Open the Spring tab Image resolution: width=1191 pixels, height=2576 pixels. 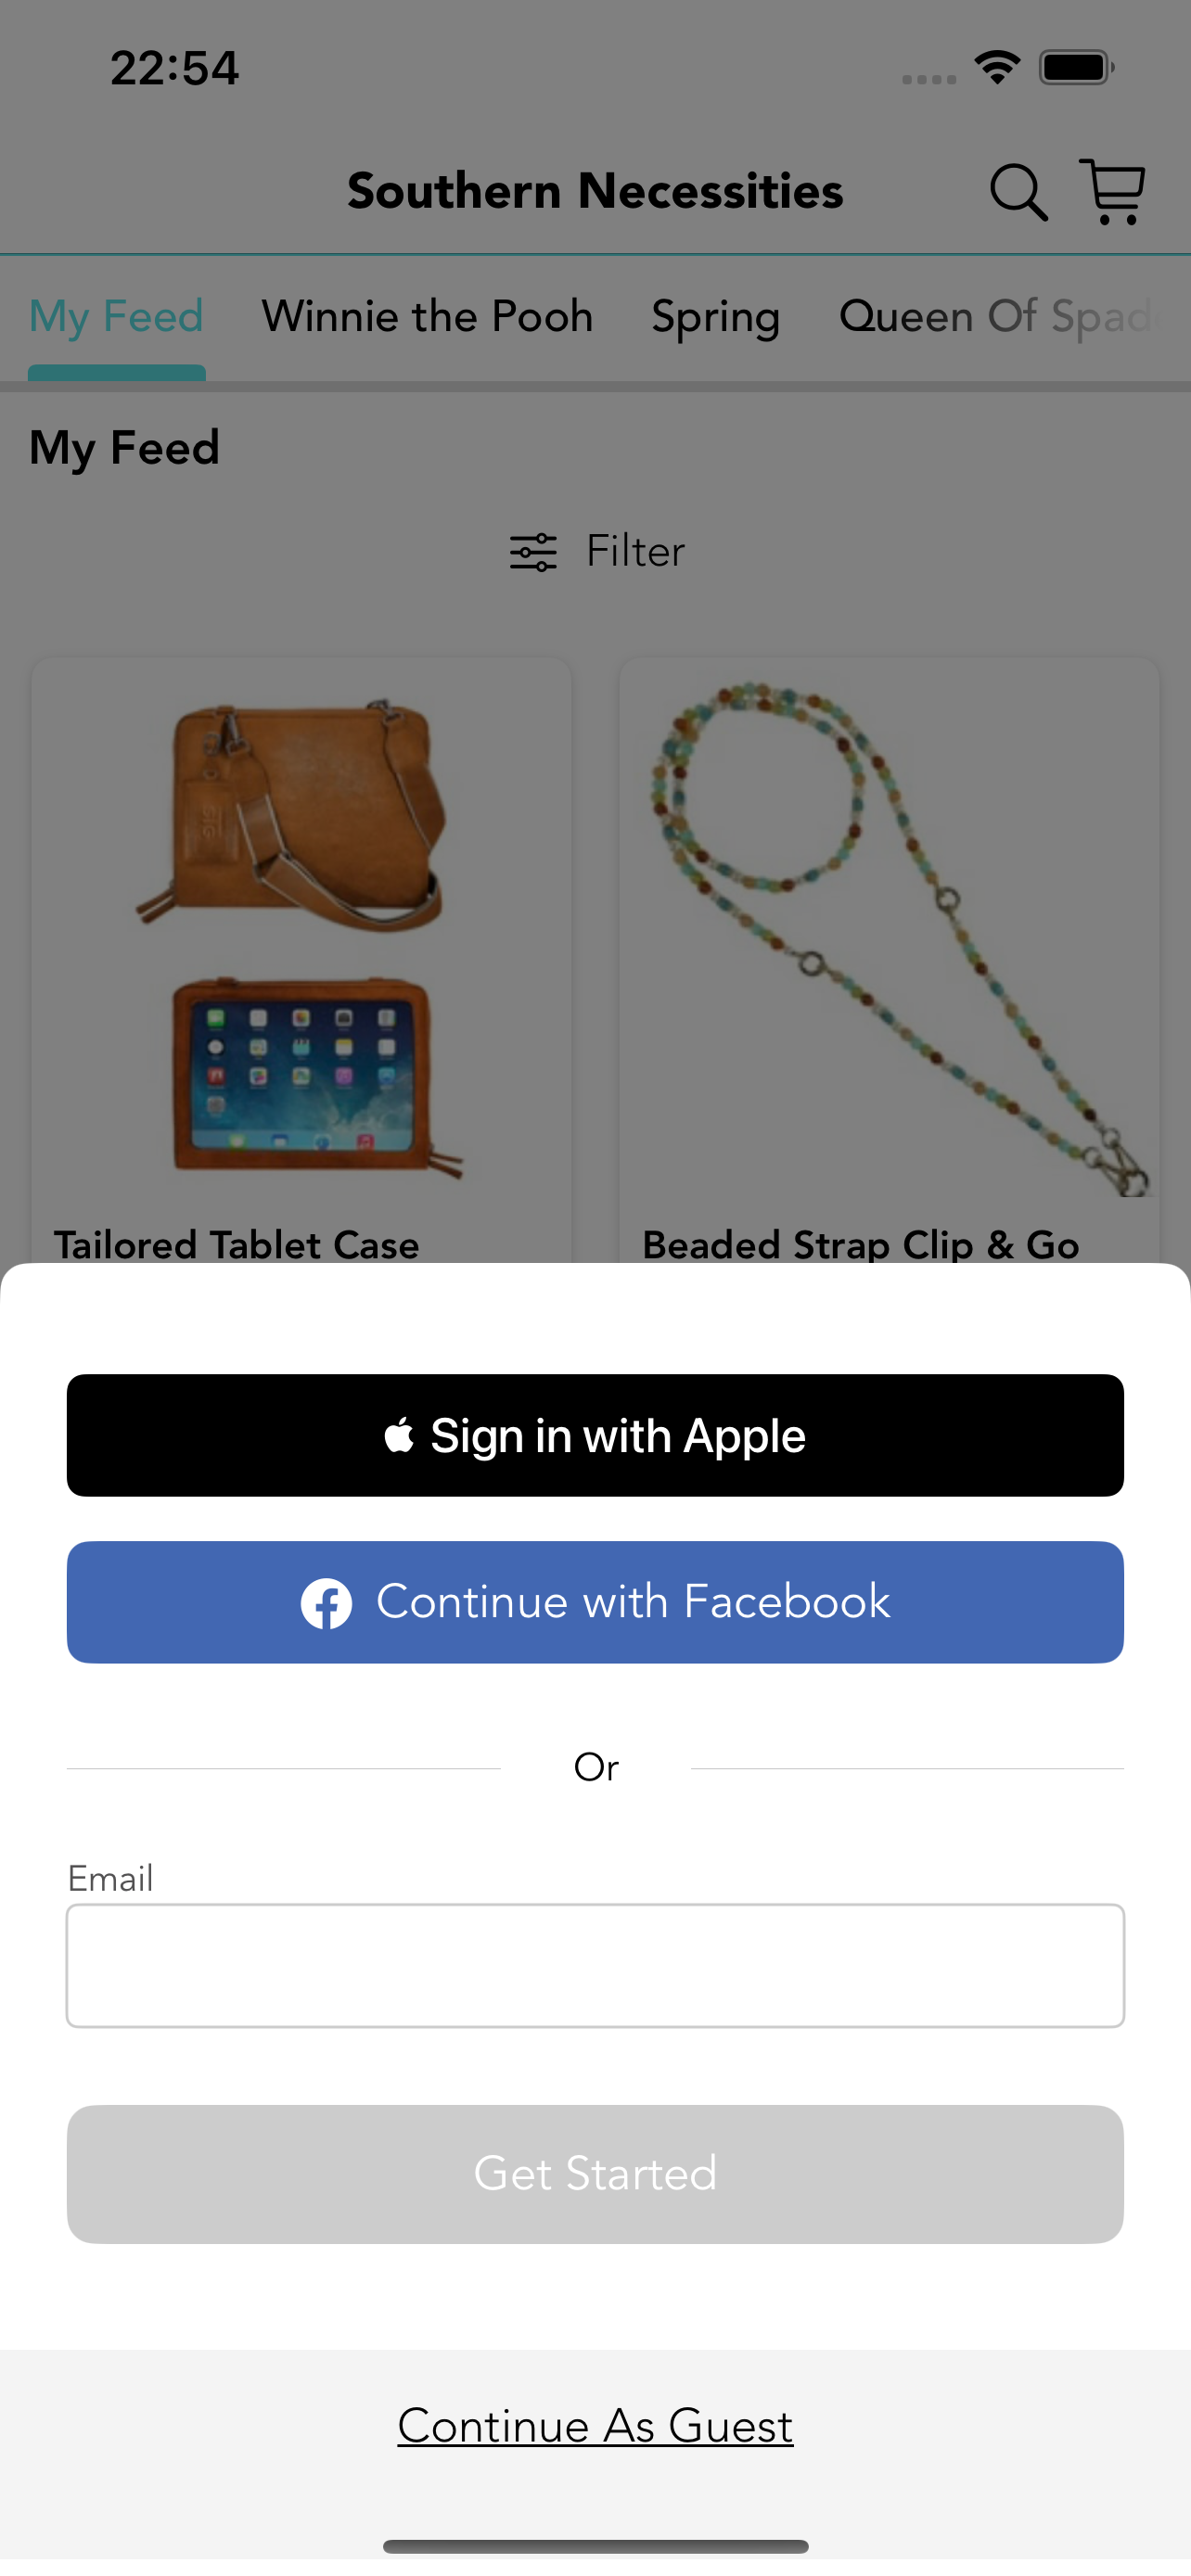pyautogui.click(x=715, y=317)
